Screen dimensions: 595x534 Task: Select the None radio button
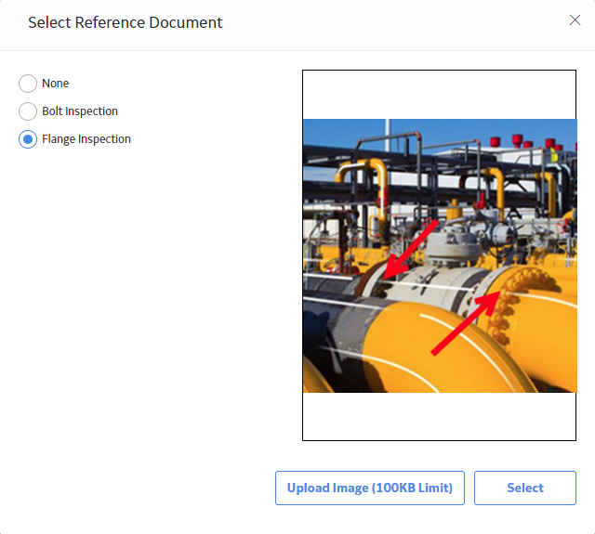coord(28,84)
